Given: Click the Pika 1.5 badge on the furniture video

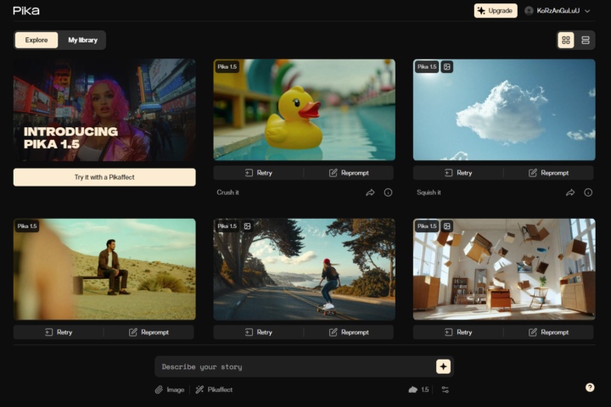Looking at the screenshot, I should click(427, 226).
